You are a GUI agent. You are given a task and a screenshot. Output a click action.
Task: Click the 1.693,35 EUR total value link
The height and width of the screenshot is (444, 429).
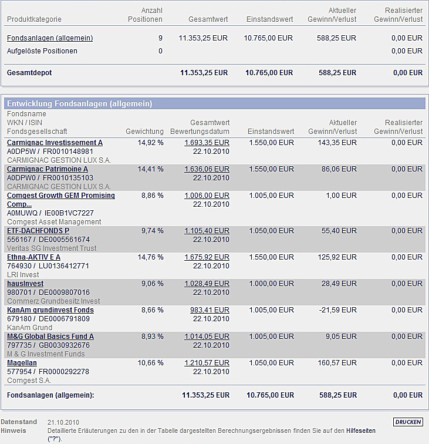(x=207, y=143)
